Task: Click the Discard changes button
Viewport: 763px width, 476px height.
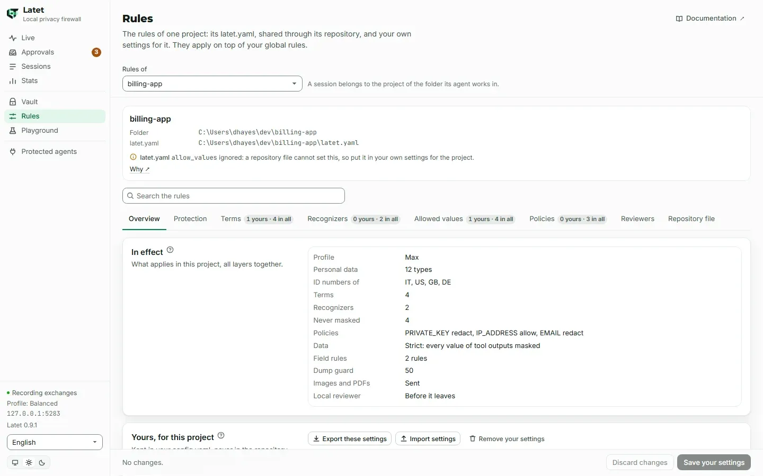Action: [640, 462]
